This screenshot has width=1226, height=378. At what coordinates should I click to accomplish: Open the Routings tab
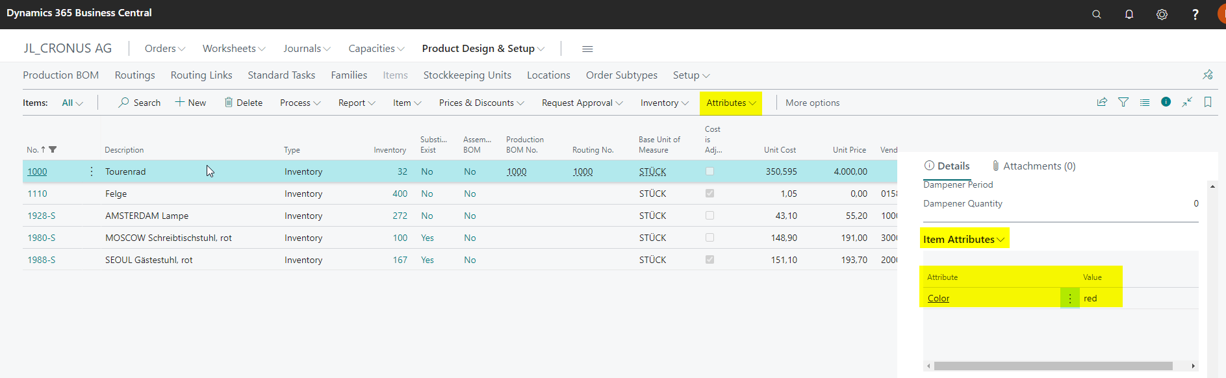(135, 75)
